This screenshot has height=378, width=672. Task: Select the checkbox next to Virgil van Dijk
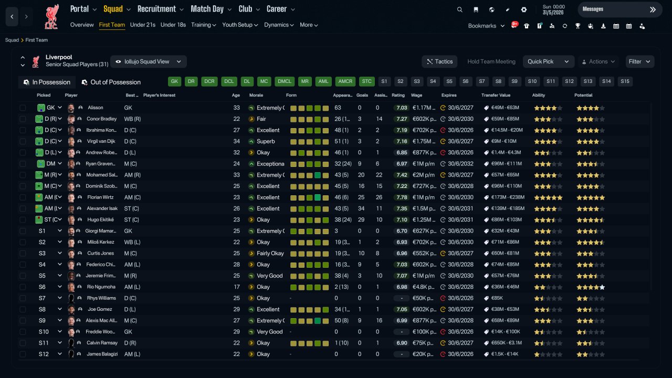tap(23, 141)
